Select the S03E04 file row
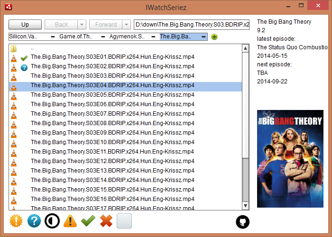Image resolution: width=332 pixels, height=237 pixels. tap(125, 87)
